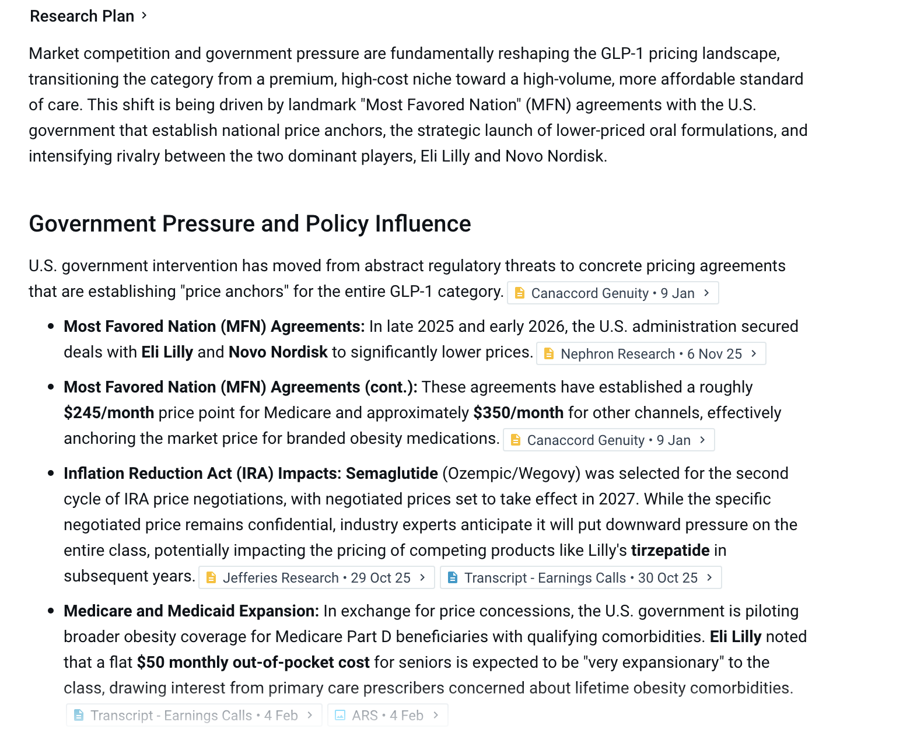Open the "Jefferies Research • 29 Oct 25" source

tap(316, 578)
